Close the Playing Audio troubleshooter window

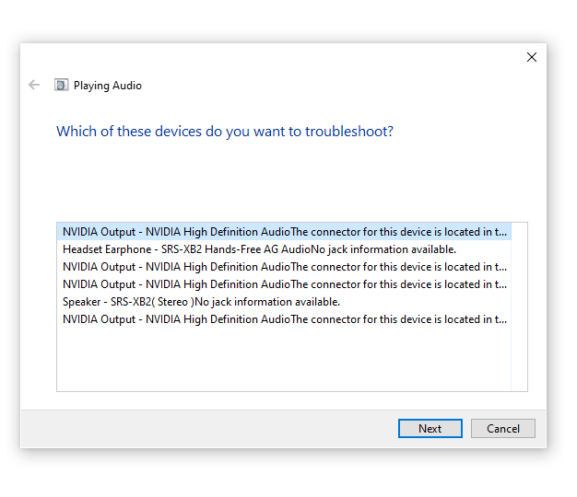531,57
